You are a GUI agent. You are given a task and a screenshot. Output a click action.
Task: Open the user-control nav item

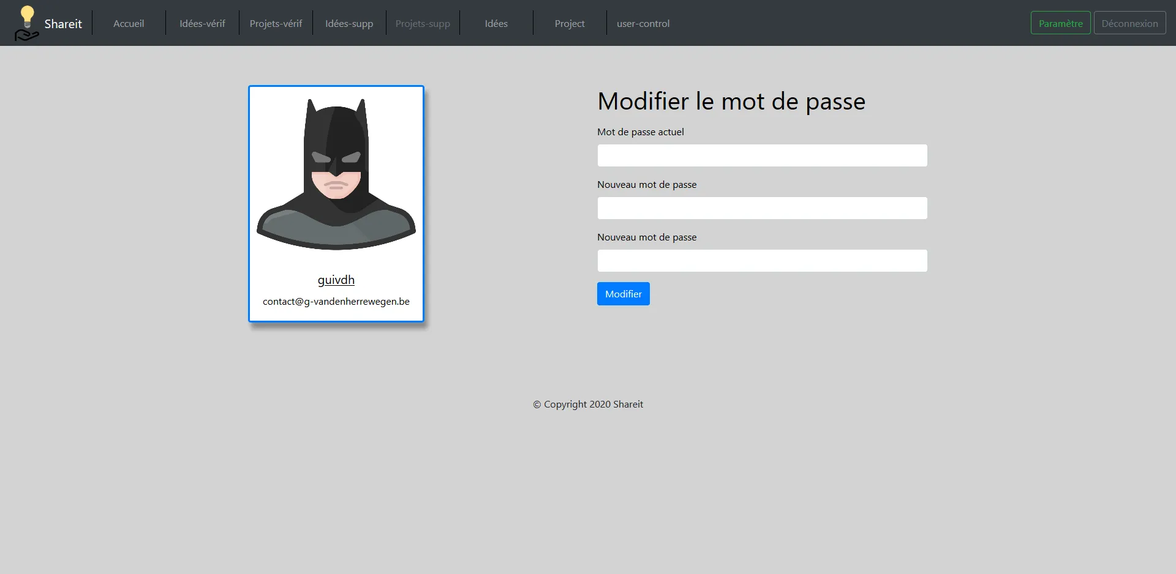(x=643, y=24)
